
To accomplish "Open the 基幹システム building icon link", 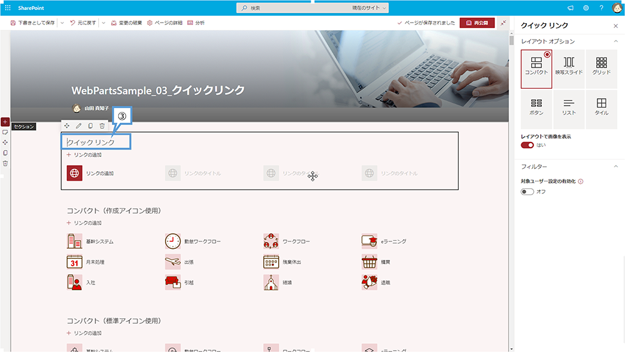I will (x=74, y=241).
